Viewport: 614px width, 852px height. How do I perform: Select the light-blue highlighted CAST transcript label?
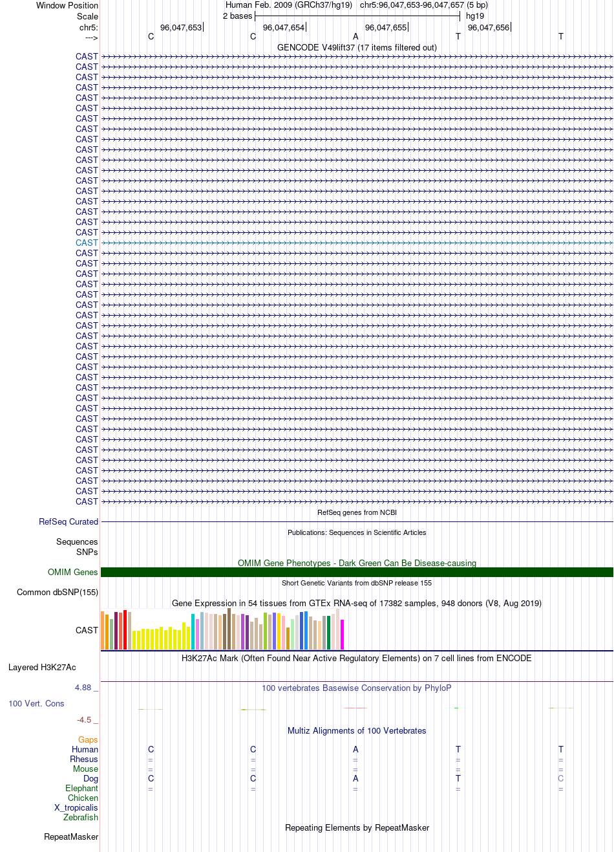[87, 243]
